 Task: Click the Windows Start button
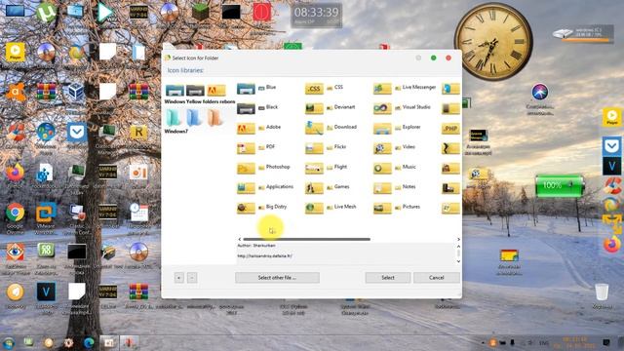point(9,342)
